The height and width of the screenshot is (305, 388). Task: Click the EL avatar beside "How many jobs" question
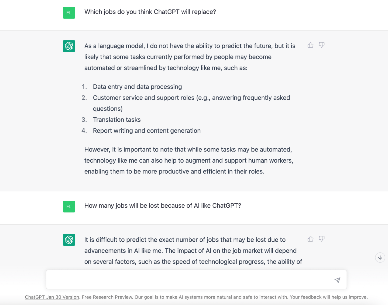click(69, 207)
